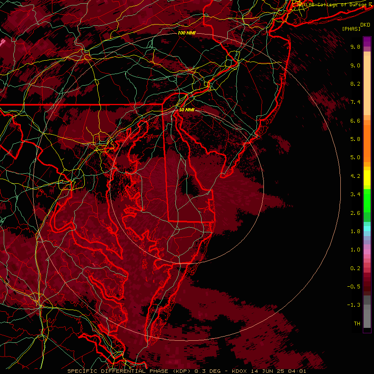374x374 pixels.
Task: Select the 9.0 scale value
Action: 355,65
